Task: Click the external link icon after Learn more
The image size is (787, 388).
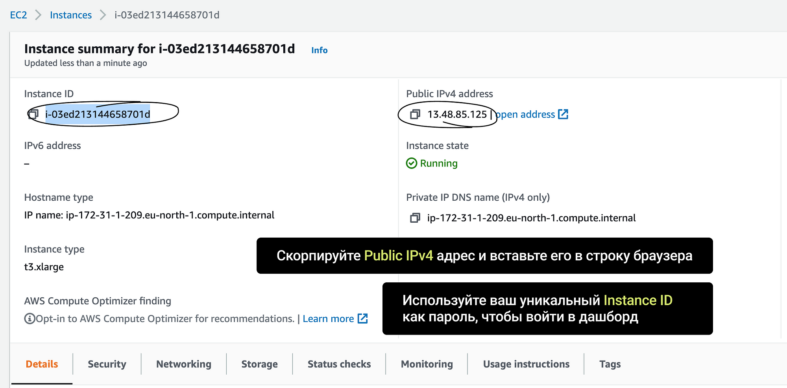Action: click(362, 318)
